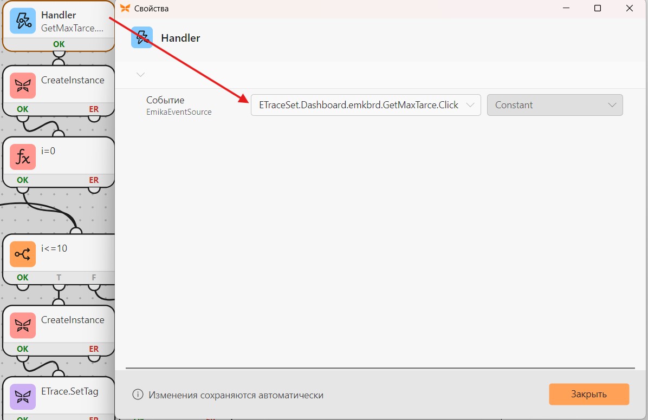Click the T output of i<=10 node
Viewport: 648px width, 420px height.
[59, 278]
